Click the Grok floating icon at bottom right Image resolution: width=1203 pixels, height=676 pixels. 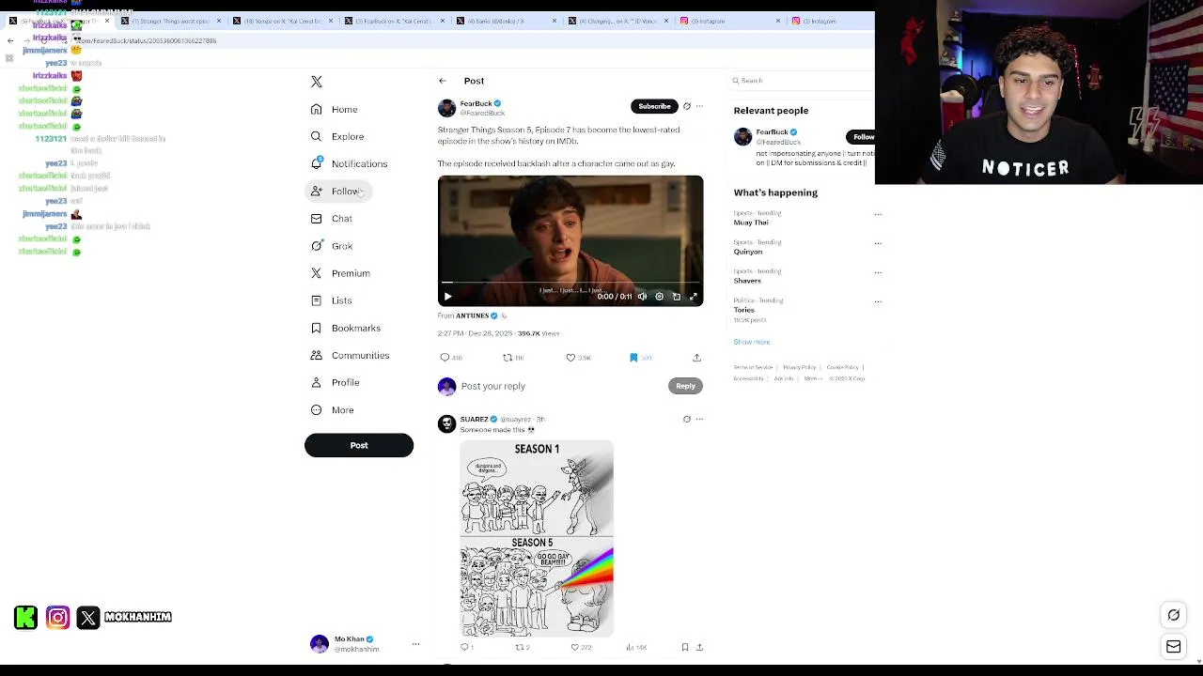tap(1173, 615)
